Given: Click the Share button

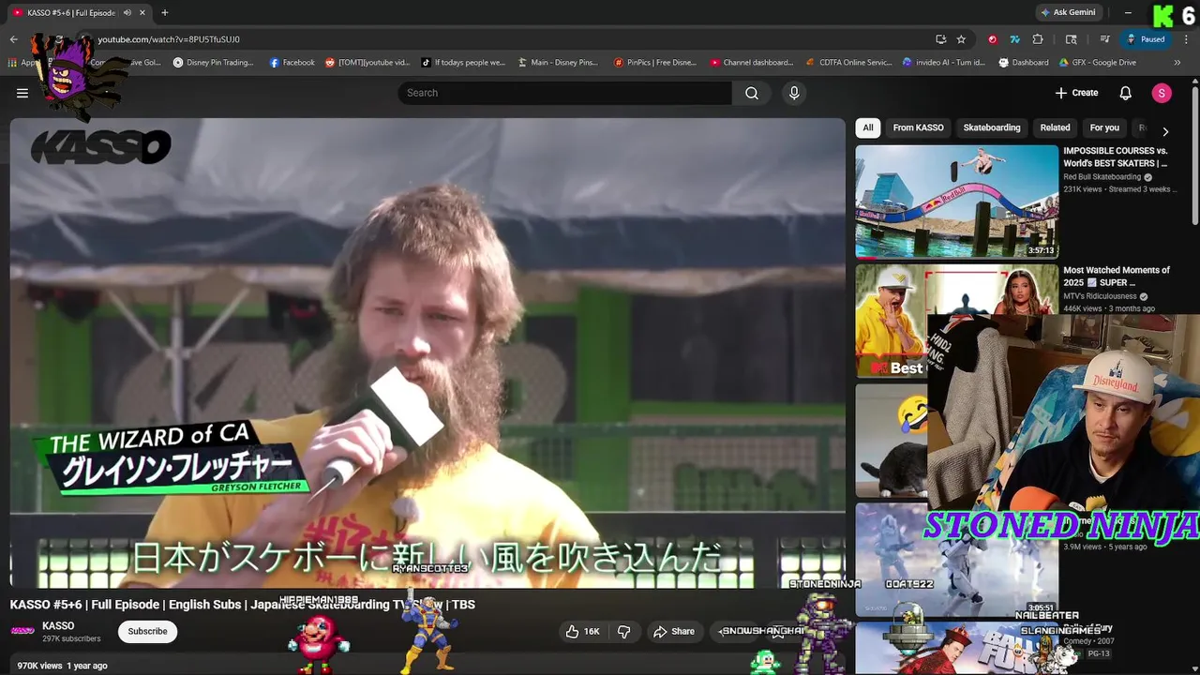Looking at the screenshot, I should [674, 632].
